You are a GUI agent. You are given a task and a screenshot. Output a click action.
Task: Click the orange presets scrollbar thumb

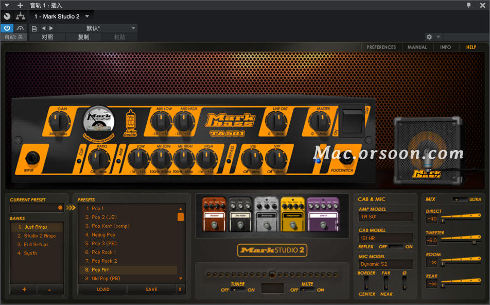181,217
